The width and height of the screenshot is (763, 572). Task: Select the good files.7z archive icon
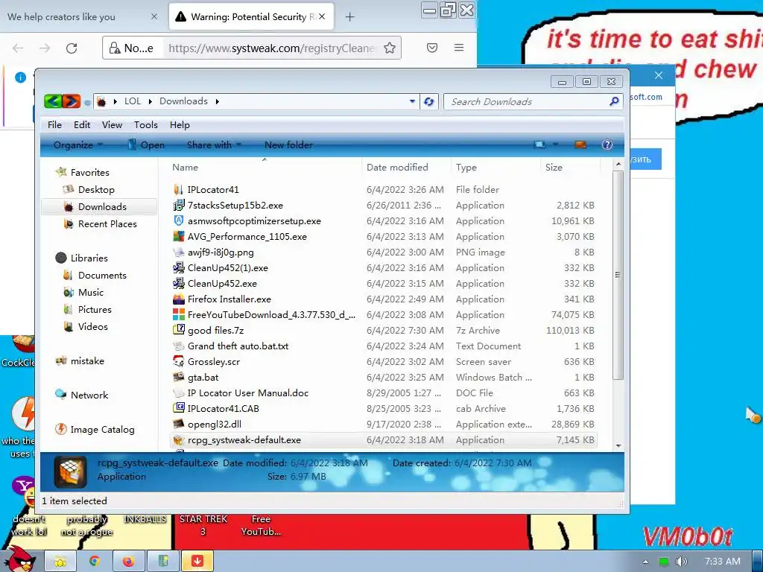pyautogui.click(x=179, y=330)
